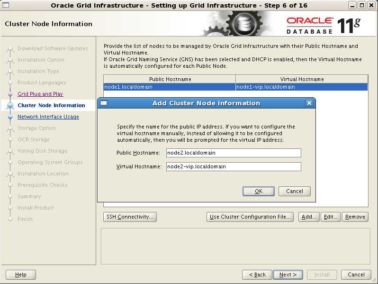Proceed with the Next button
Screen dimensions: 378x284
[288, 275]
